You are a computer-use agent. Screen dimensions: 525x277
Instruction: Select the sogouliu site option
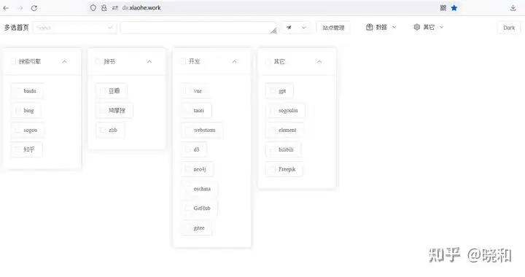285,110
